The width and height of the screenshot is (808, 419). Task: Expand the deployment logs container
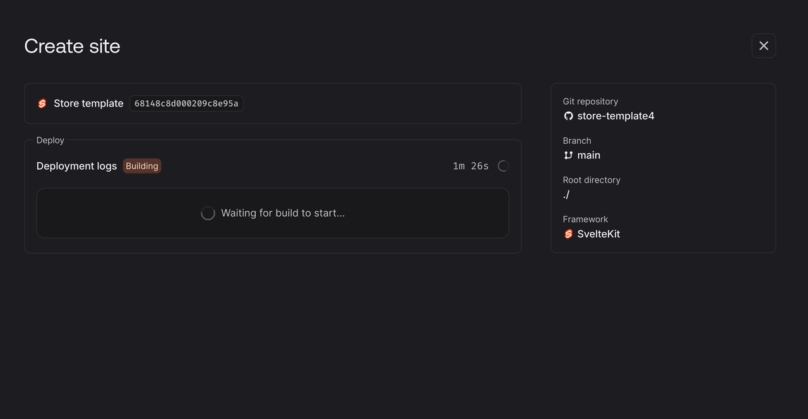[273, 213]
